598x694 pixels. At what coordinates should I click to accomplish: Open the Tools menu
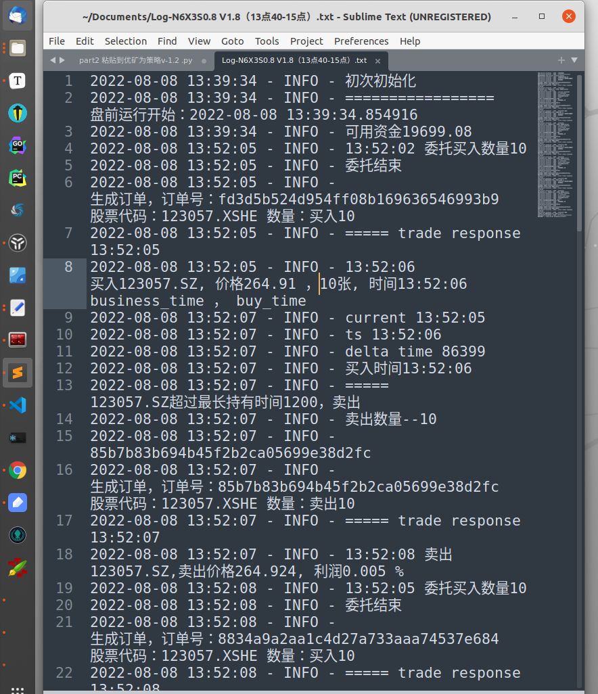coord(267,41)
